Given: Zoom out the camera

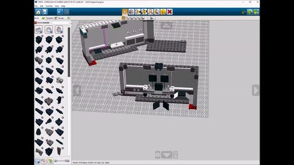Looking at the screenshot, I should [175, 157].
